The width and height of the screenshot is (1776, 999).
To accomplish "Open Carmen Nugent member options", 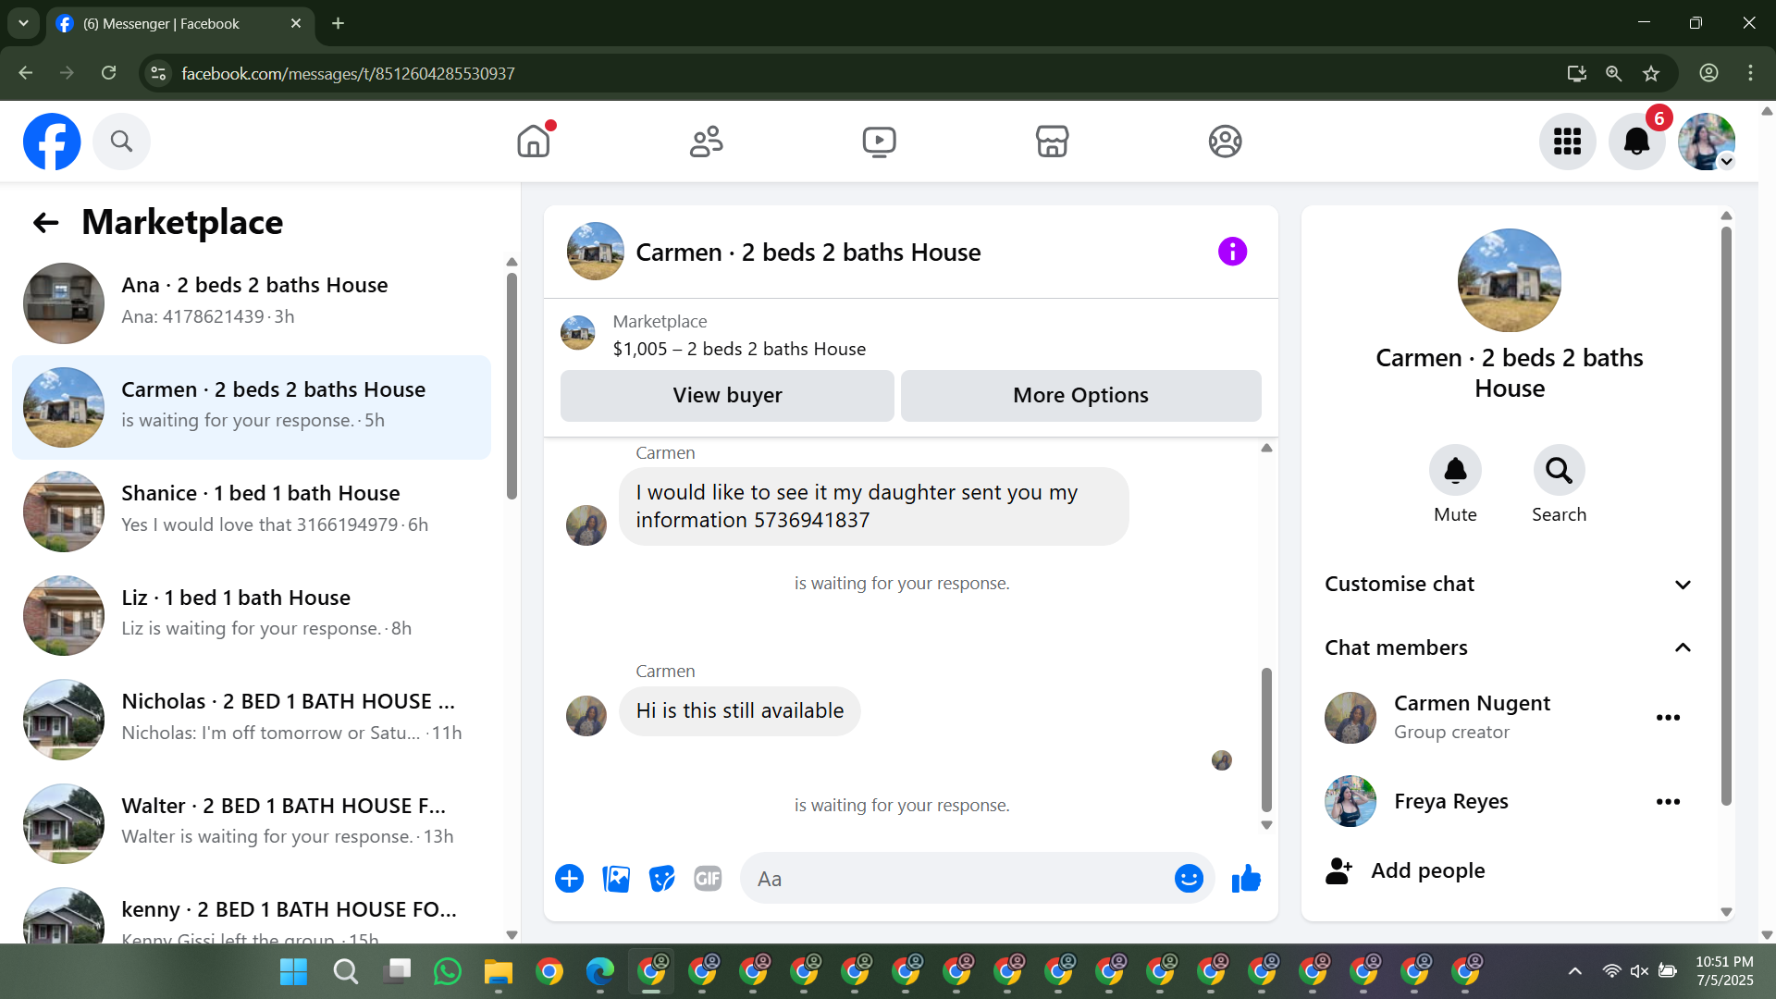I will coord(1668,718).
